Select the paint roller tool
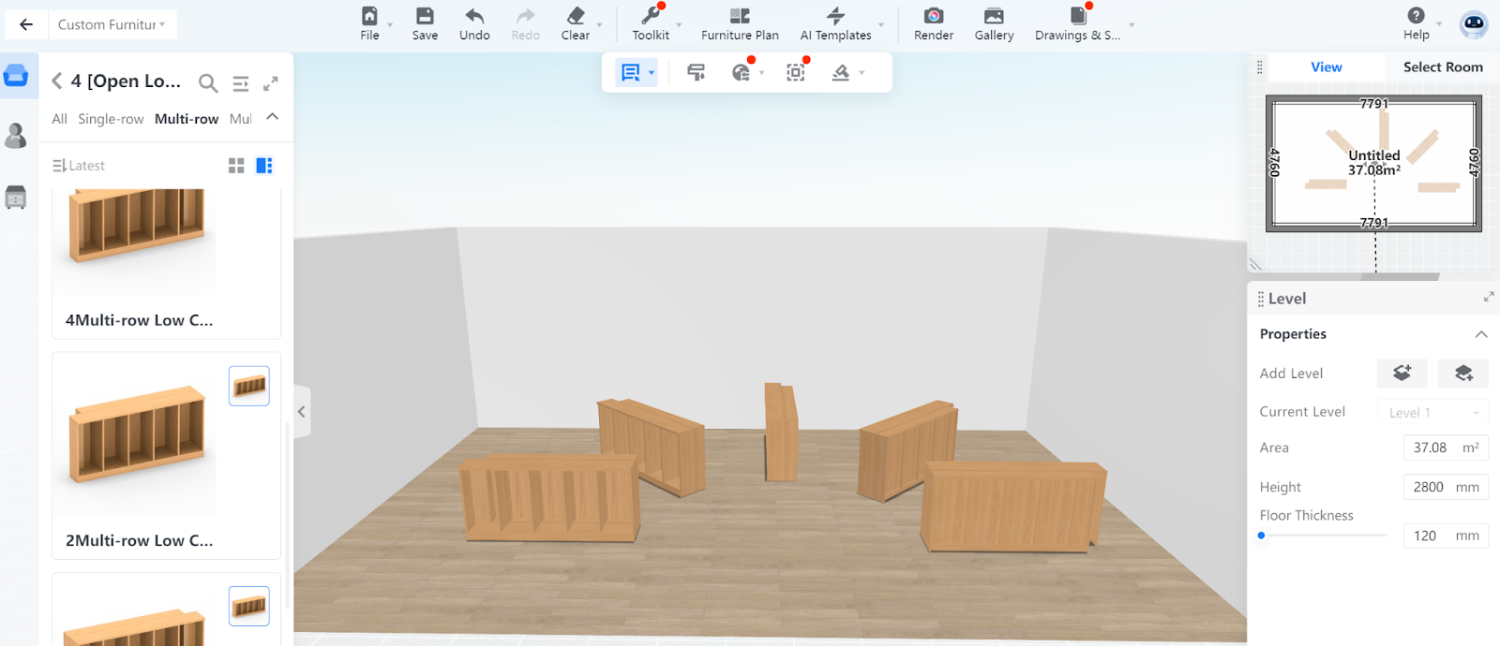 click(x=696, y=72)
